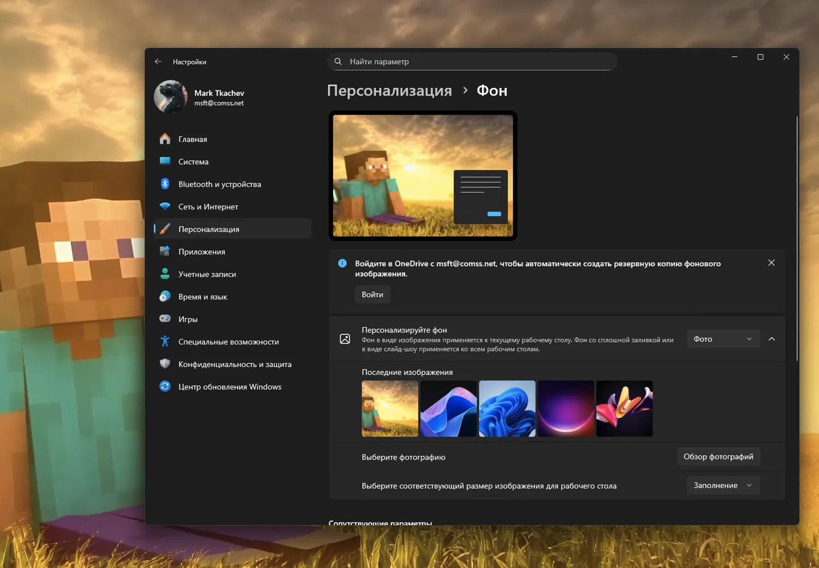This screenshot has width=819, height=568.
Task: Open Система settings section
Action: [x=233, y=161]
